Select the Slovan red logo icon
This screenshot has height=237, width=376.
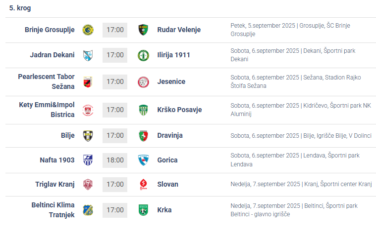click(x=143, y=185)
